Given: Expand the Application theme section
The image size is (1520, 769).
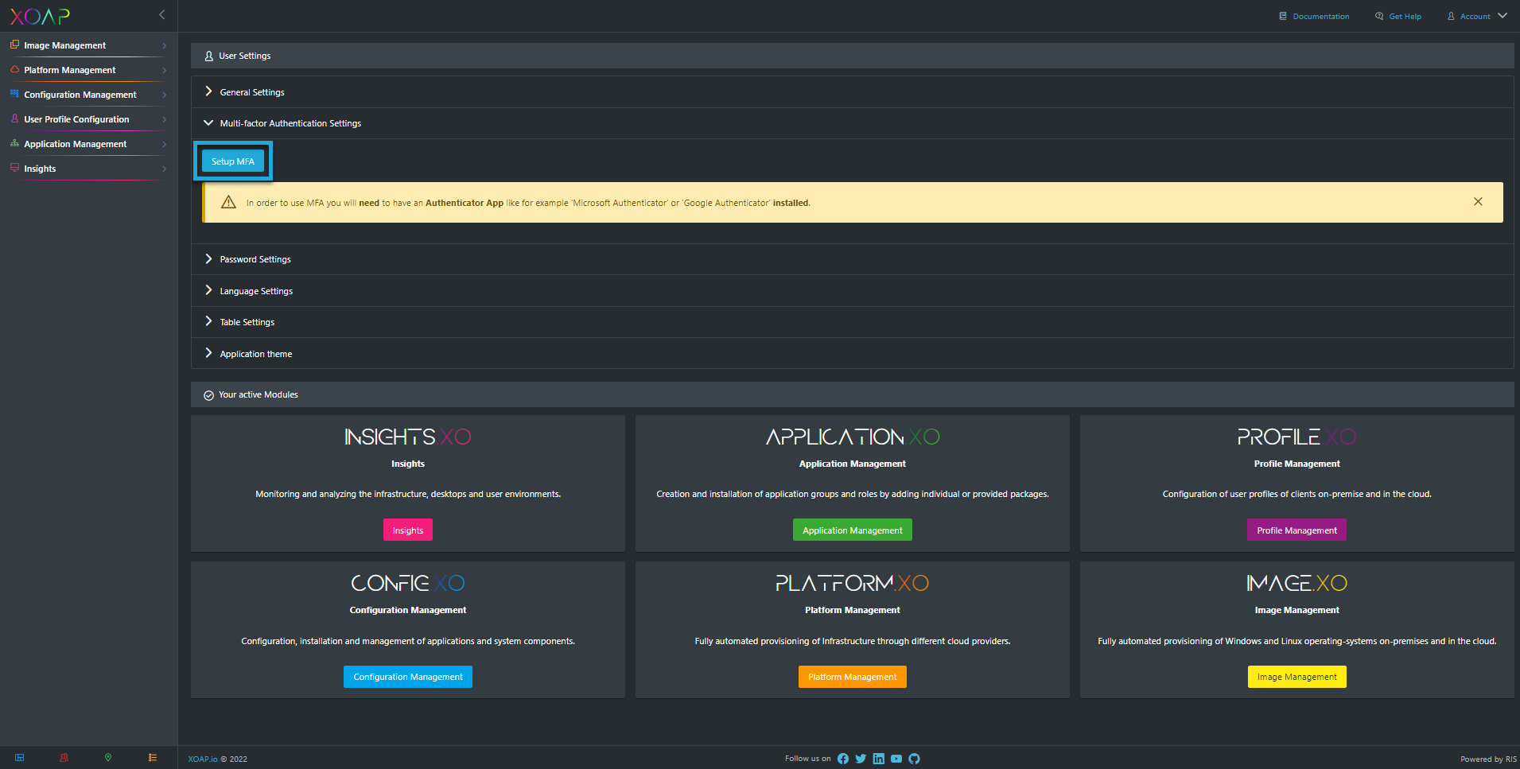Looking at the screenshot, I should point(255,354).
